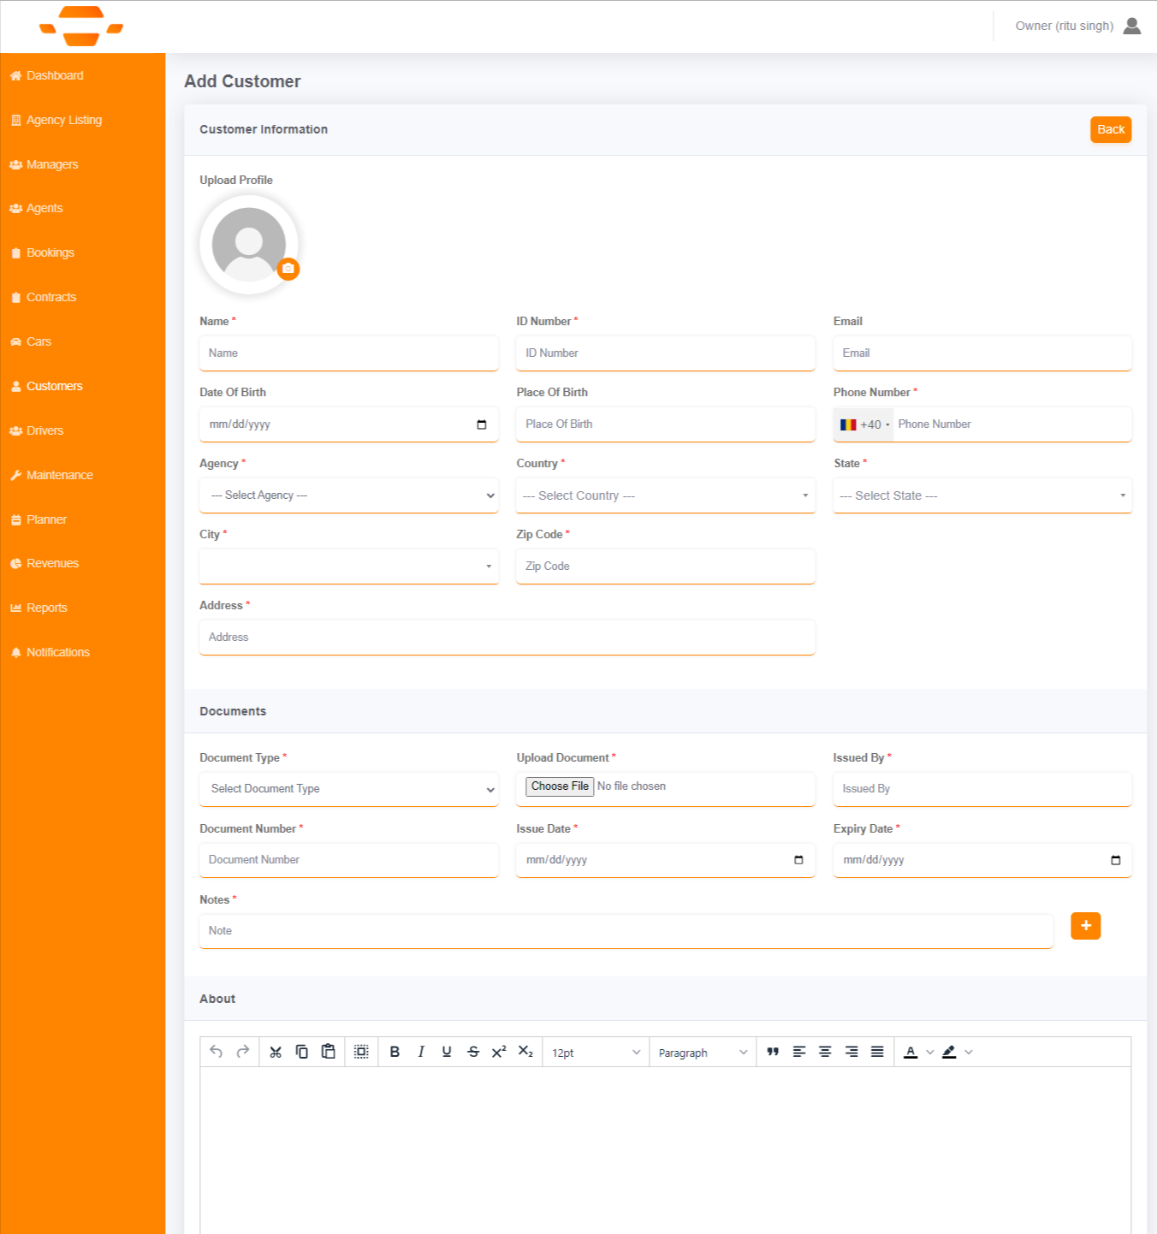Click the camera icon to upload profile photo
This screenshot has height=1234, width=1157.
click(x=288, y=269)
